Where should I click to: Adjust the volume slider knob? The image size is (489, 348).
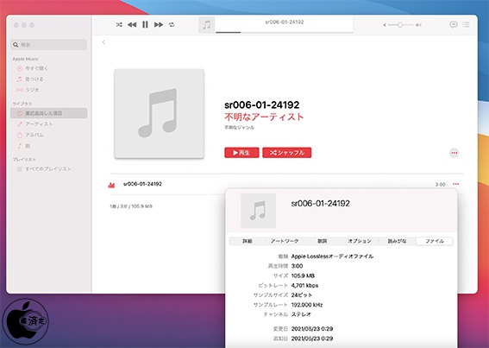pos(400,25)
